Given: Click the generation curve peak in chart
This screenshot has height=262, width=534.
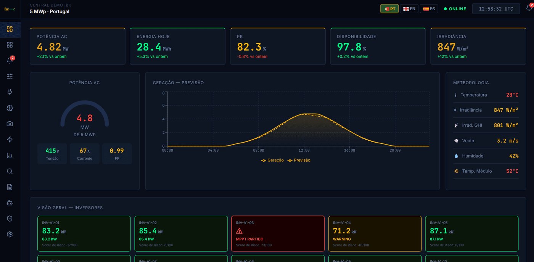Looking at the screenshot, I should pyautogui.click(x=310, y=114).
